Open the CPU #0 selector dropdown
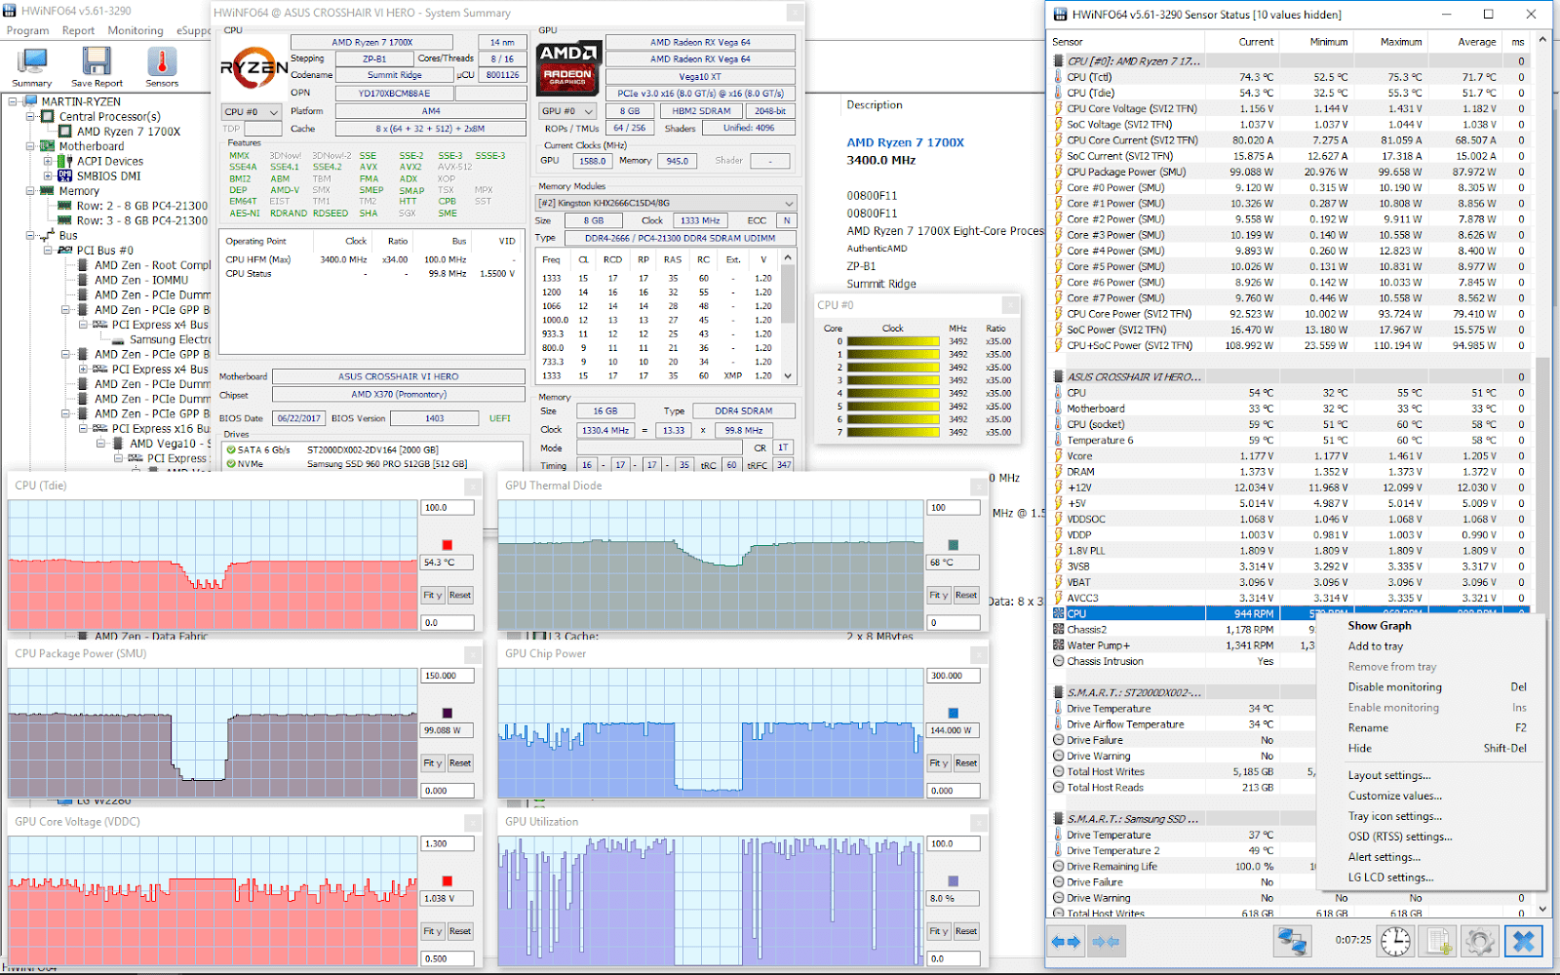Screen dimensions: 1560x975 pyautogui.click(x=252, y=112)
